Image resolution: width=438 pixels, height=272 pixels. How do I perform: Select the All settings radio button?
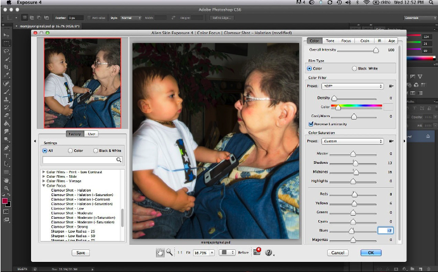click(45, 151)
